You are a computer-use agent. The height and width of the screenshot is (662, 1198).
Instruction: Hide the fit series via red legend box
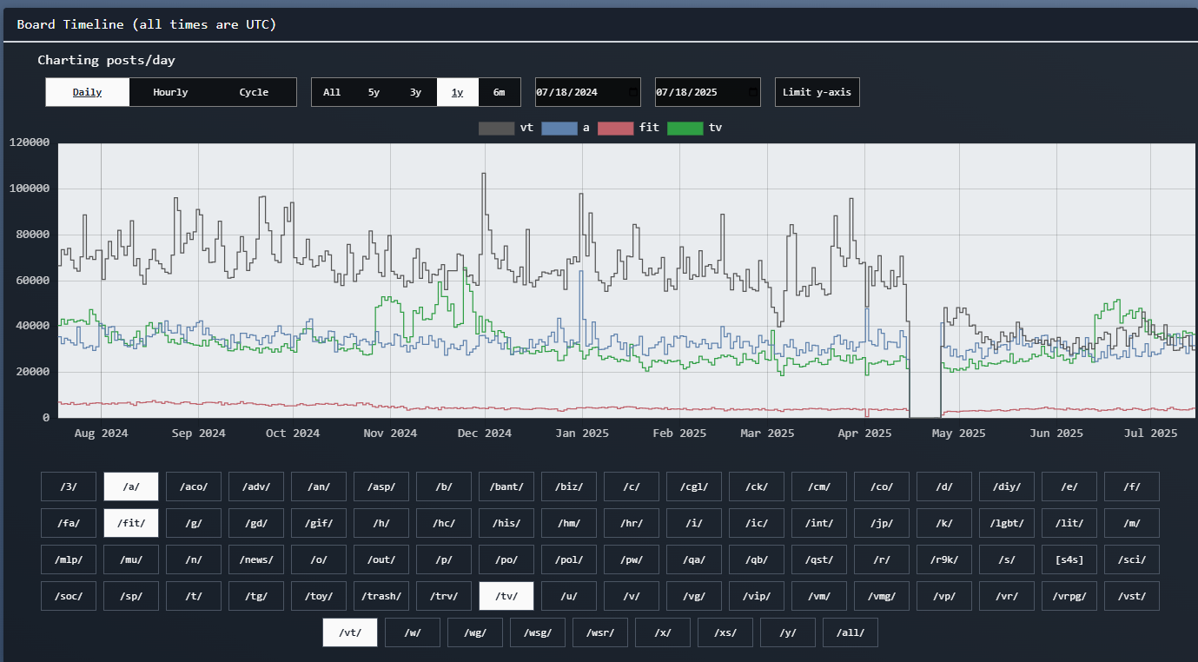[615, 128]
